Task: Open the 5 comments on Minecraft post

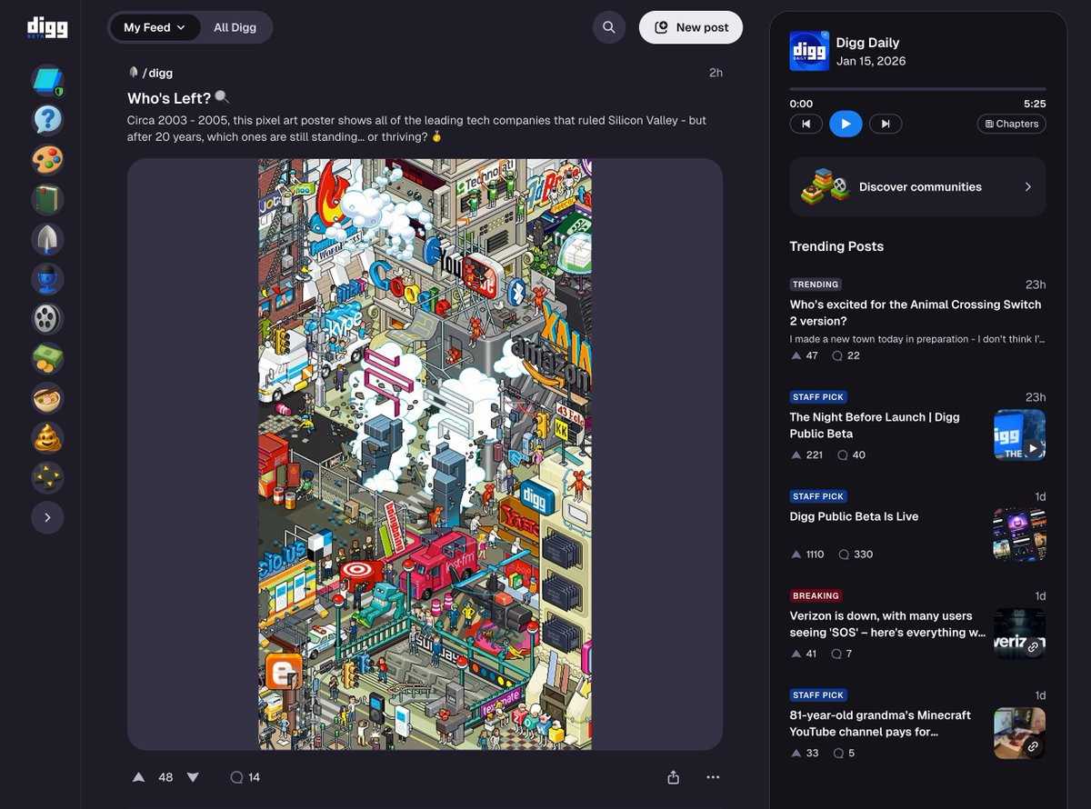Action: [844, 753]
